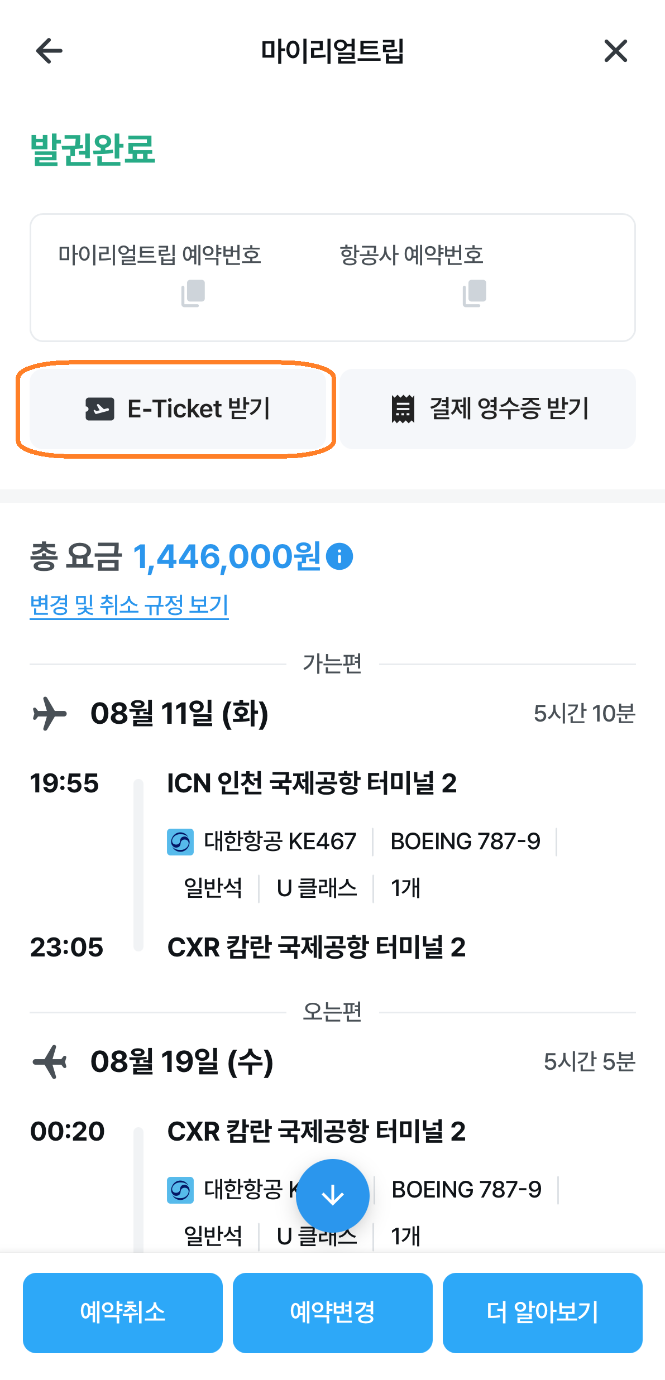
Task: Tap the Korean Air logo on KE467
Action: point(180,842)
